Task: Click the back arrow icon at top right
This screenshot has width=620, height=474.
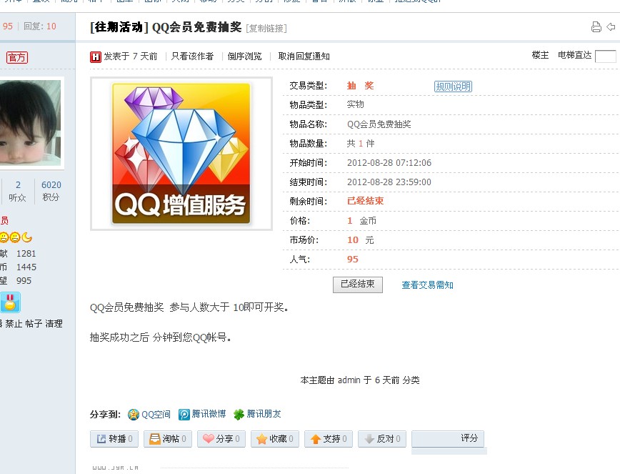Action: (x=611, y=27)
